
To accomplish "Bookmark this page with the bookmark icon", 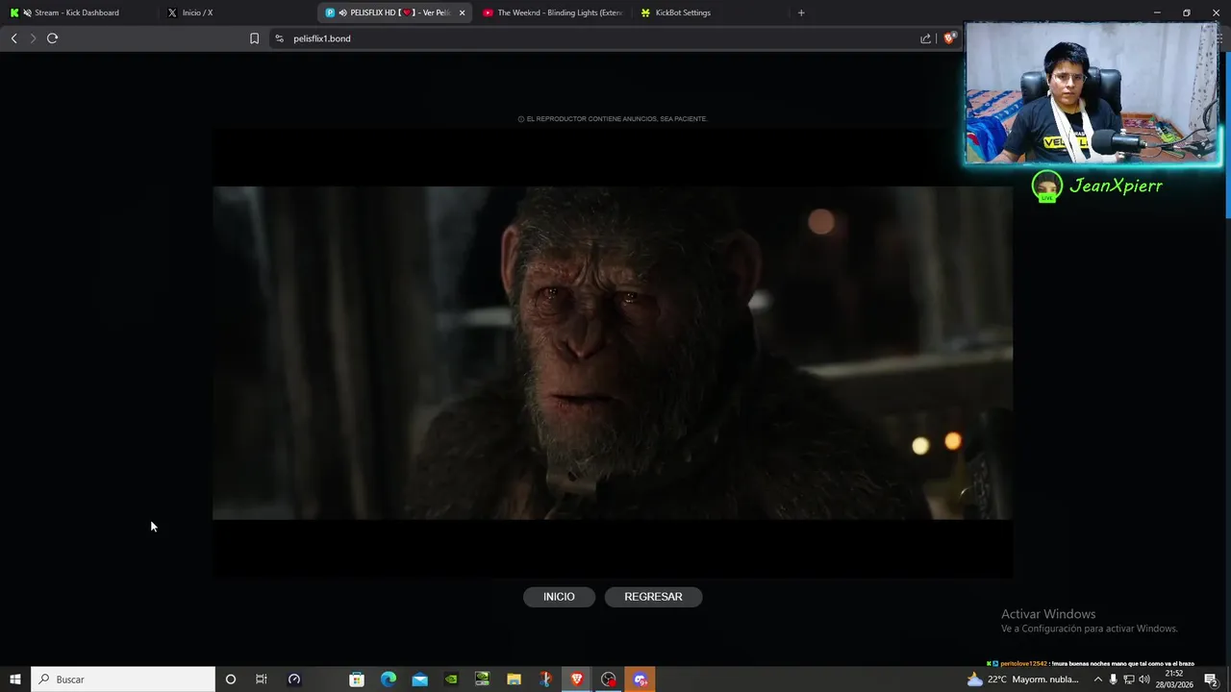I will point(254,38).
